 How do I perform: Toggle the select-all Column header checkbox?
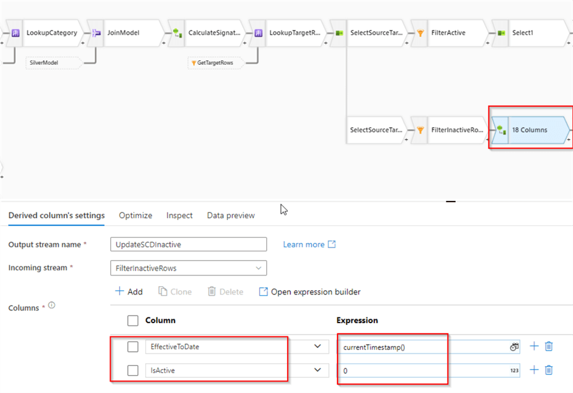click(132, 321)
